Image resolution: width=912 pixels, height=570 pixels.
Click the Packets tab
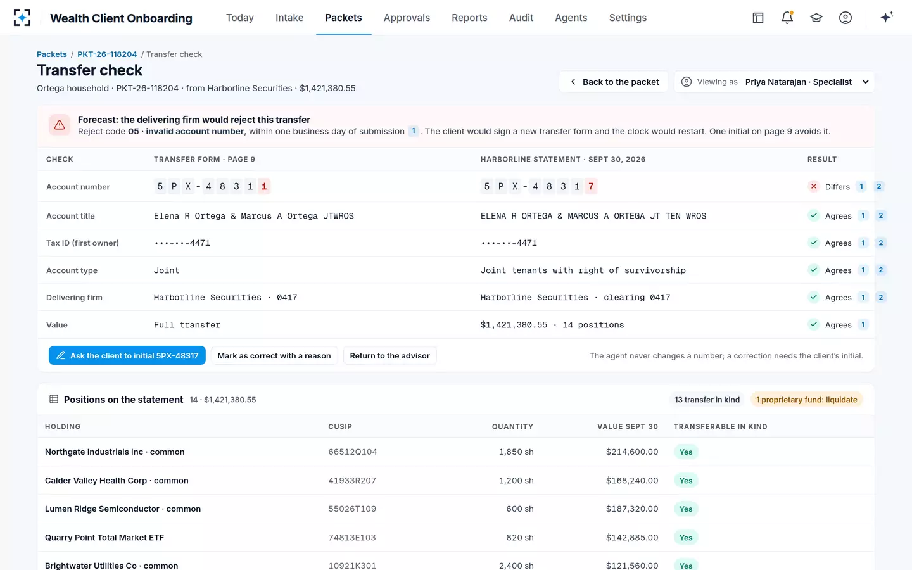(x=344, y=18)
